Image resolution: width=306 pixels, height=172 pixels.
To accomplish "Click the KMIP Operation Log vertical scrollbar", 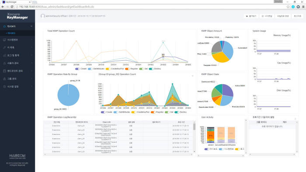I will point(194,136).
